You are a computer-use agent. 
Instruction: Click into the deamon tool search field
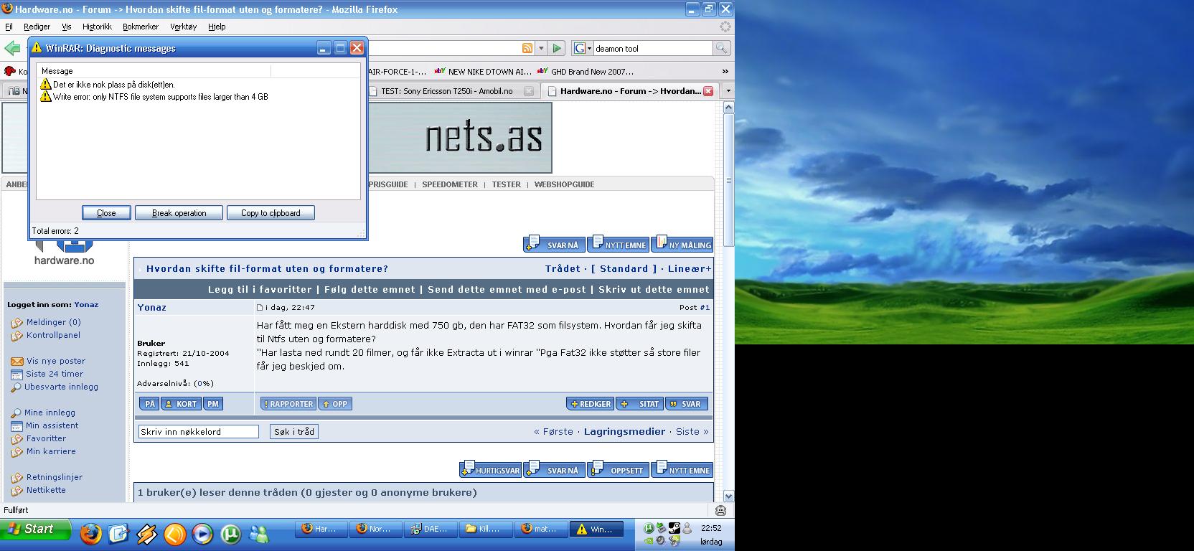click(652, 48)
